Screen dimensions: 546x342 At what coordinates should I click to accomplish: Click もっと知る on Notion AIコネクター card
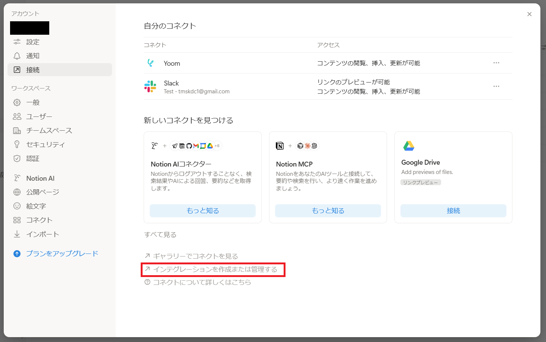tap(203, 211)
